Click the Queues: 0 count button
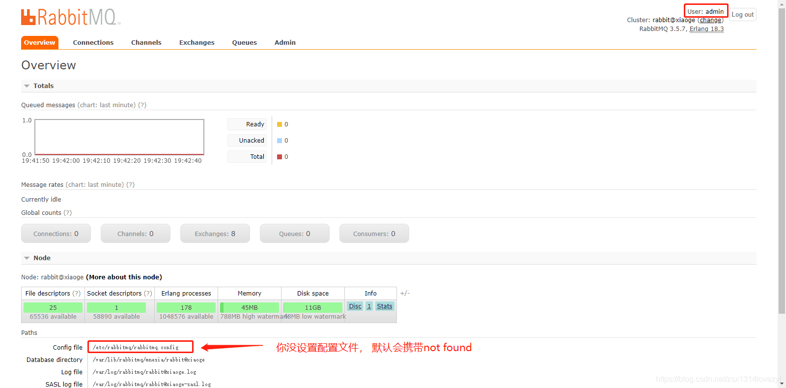 click(295, 234)
